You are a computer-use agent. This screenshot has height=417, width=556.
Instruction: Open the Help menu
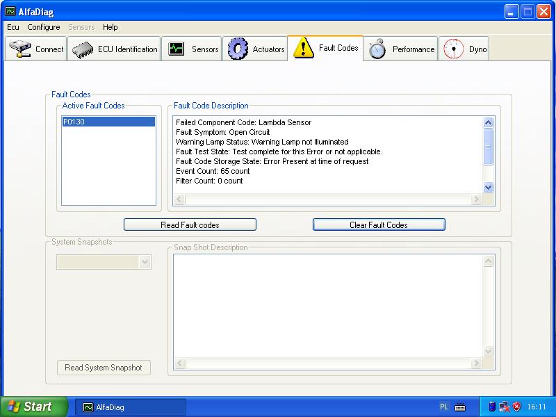(110, 27)
